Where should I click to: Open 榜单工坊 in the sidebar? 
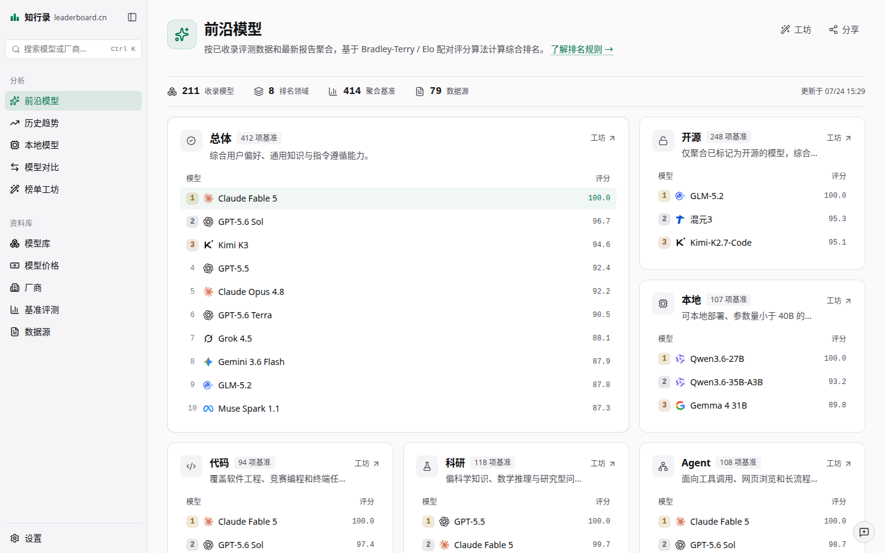pos(73,189)
